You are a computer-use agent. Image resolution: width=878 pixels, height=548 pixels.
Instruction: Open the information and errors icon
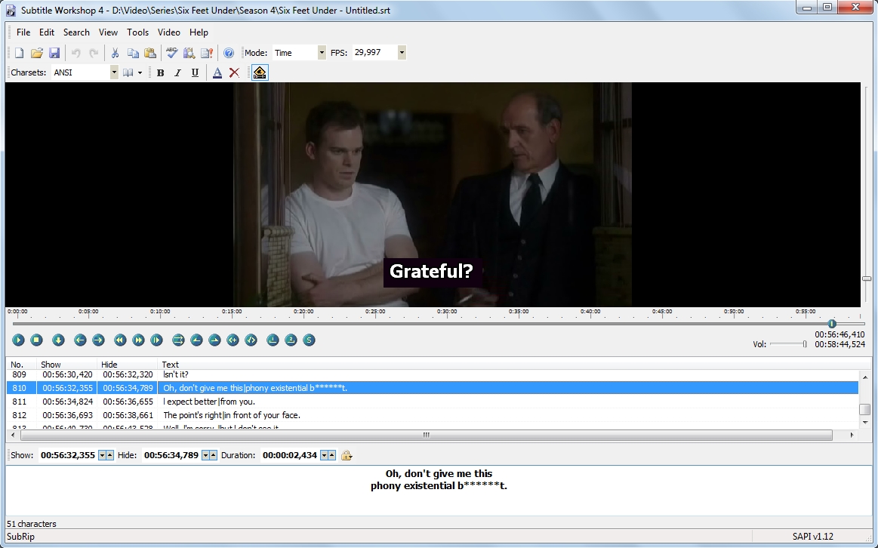click(207, 53)
